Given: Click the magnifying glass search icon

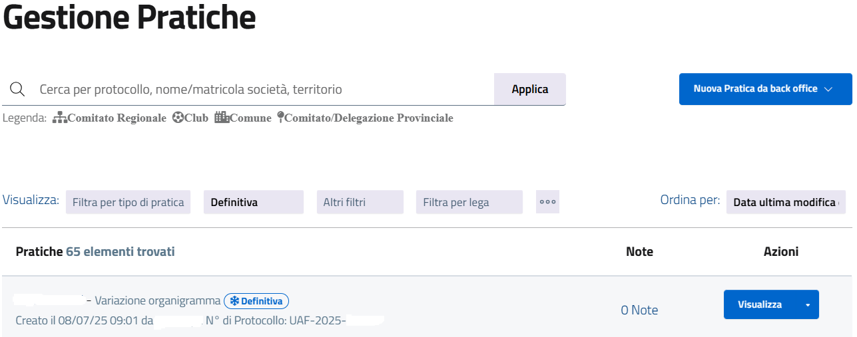Looking at the screenshot, I should click(17, 90).
